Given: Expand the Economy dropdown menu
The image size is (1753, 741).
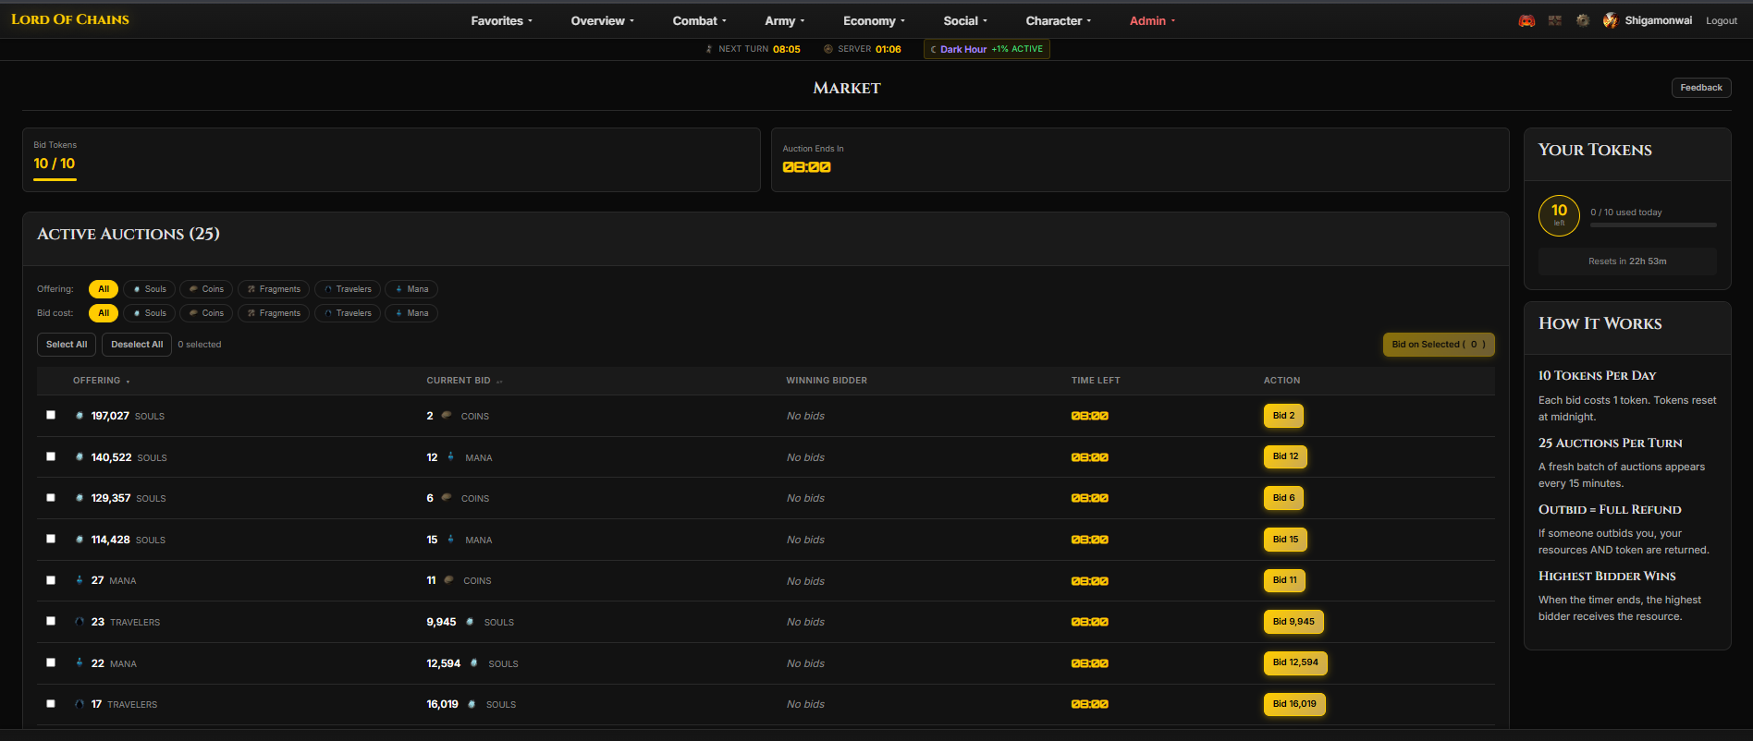Looking at the screenshot, I should point(874,20).
